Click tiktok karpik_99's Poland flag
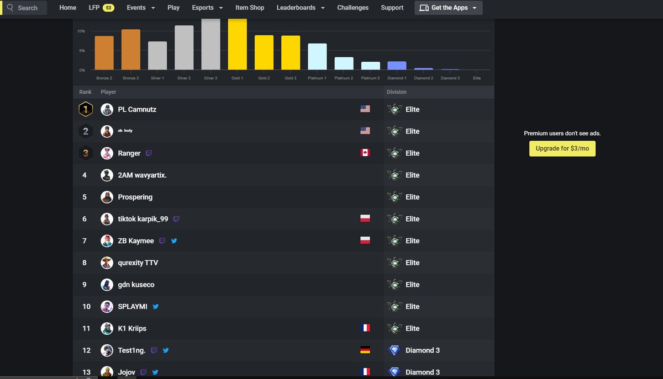 tap(365, 219)
